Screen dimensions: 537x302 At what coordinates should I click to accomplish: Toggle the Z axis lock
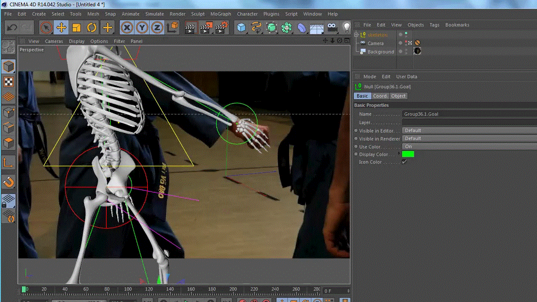pos(157,28)
